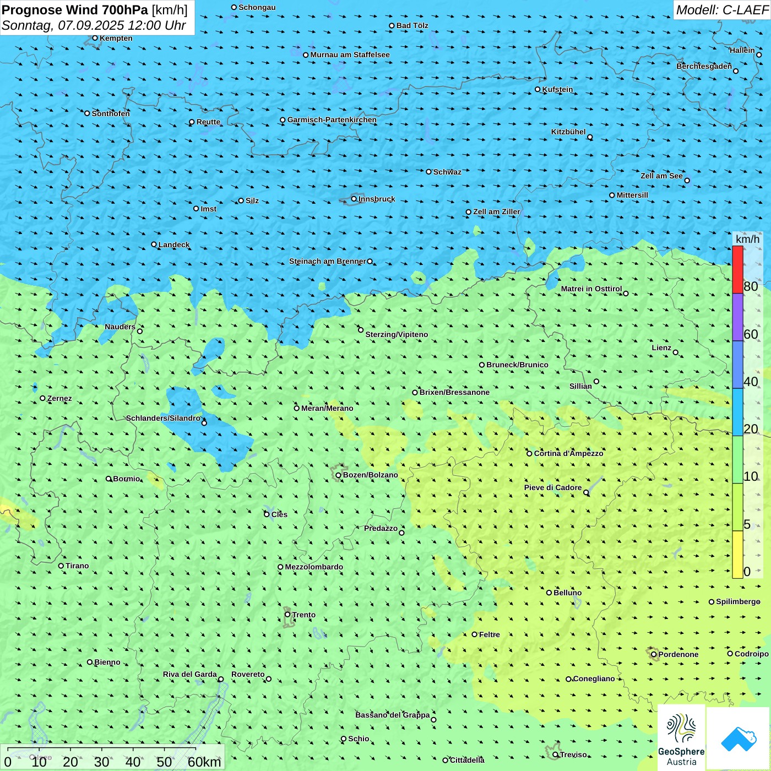Click the Pordenone location marker
Screen dimensions: 771x771
point(654,654)
